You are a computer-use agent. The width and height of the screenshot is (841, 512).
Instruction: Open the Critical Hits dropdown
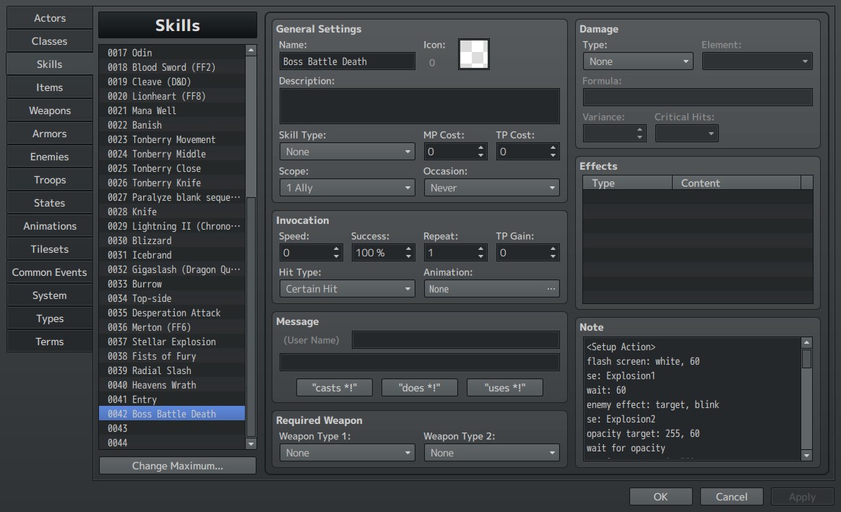click(x=686, y=134)
